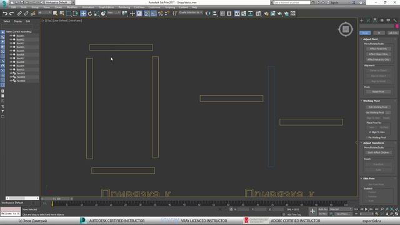Select Box010 in the scene list
The width and height of the screenshot is (400, 225).
tap(21, 69)
